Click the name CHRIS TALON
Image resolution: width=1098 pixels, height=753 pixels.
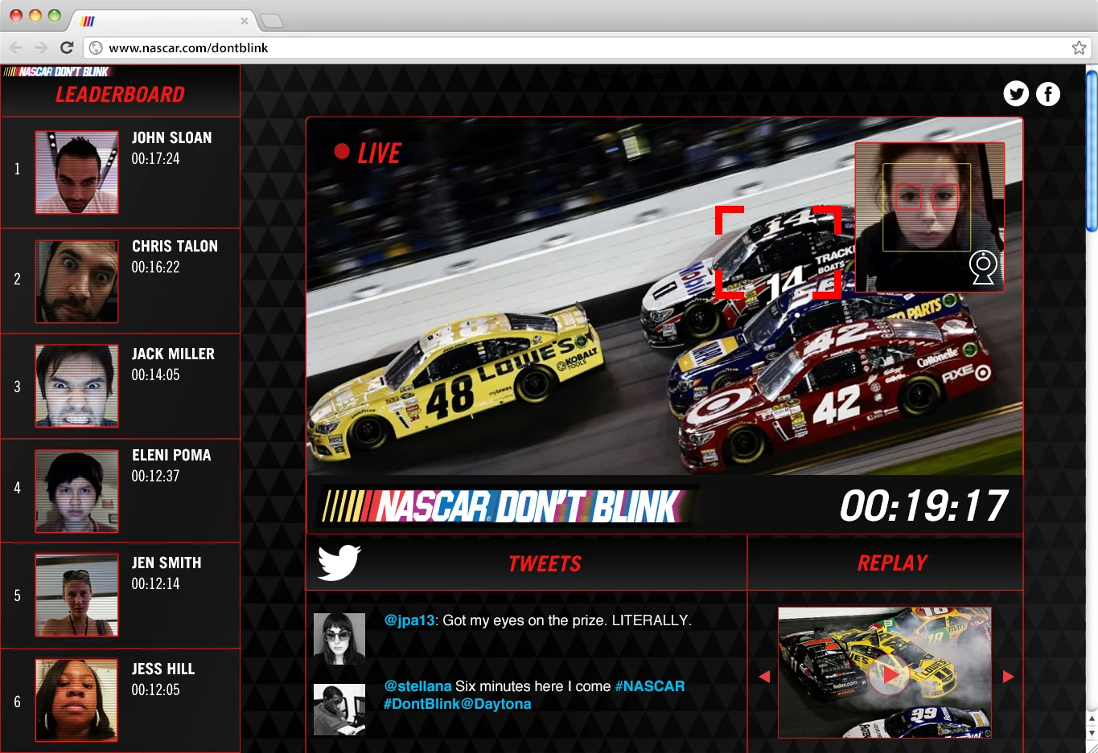pos(175,246)
